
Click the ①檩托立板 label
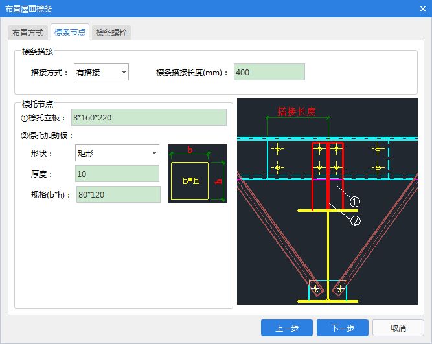point(43,118)
